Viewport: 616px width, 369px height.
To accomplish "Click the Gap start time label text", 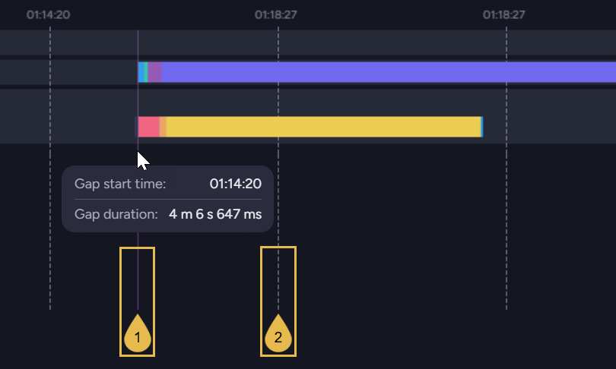I will coord(120,184).
